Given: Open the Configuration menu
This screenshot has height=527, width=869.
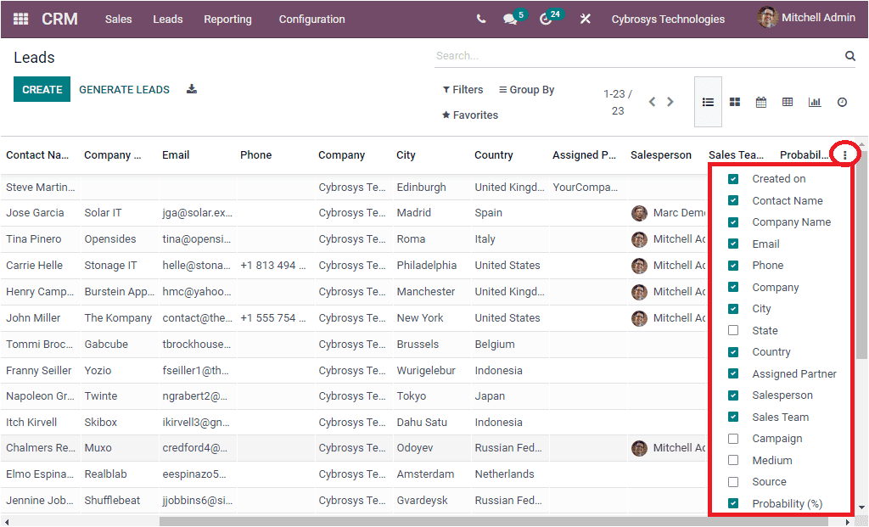Looking at the screenshot, I should click(311, 18).
